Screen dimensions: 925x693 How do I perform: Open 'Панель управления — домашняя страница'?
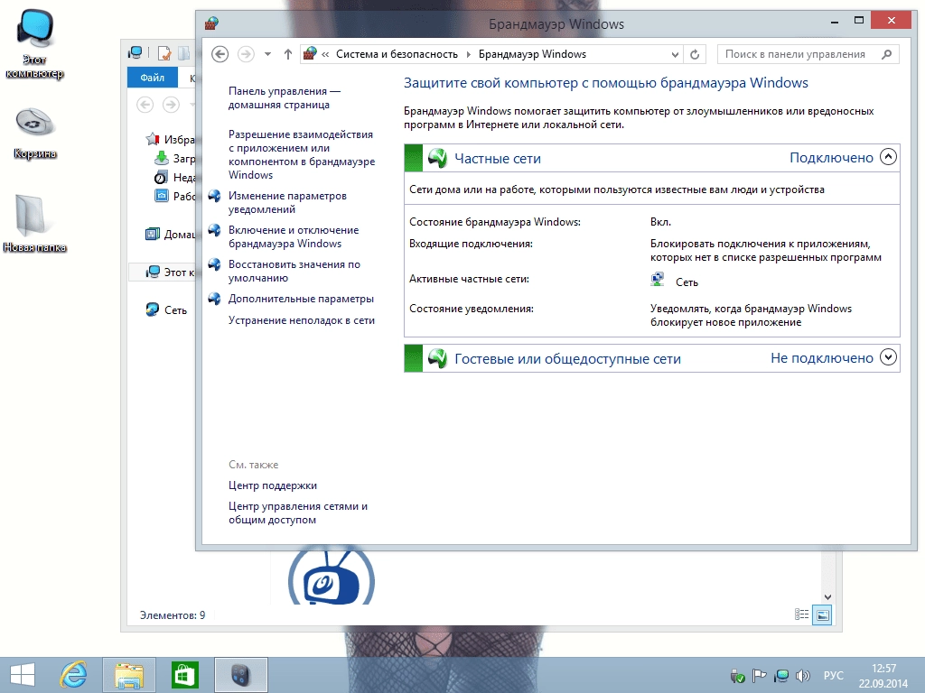(x=285, y=97)
